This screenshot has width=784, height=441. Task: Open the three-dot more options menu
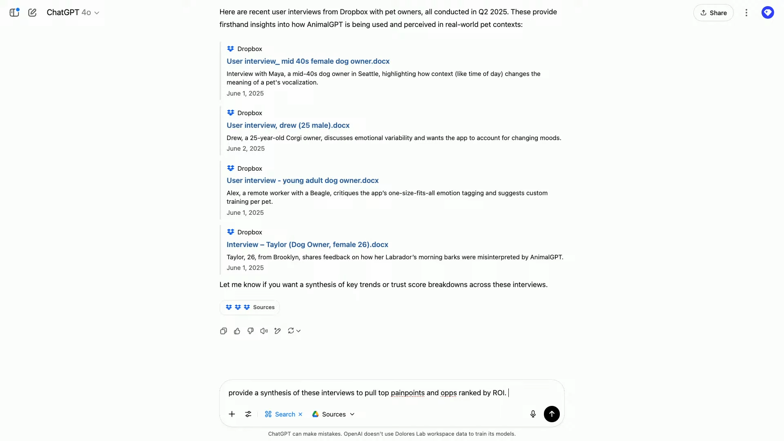point(746,13)
